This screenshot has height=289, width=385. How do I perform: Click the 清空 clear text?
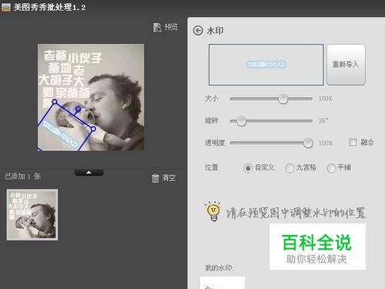pos(169,178)
